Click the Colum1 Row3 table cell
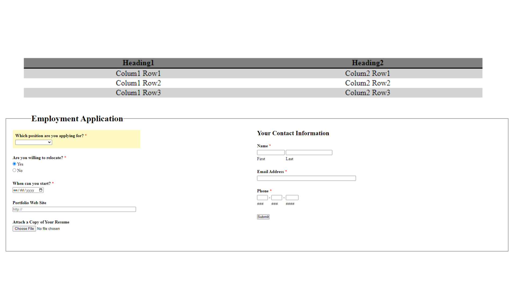 point(138,93)
